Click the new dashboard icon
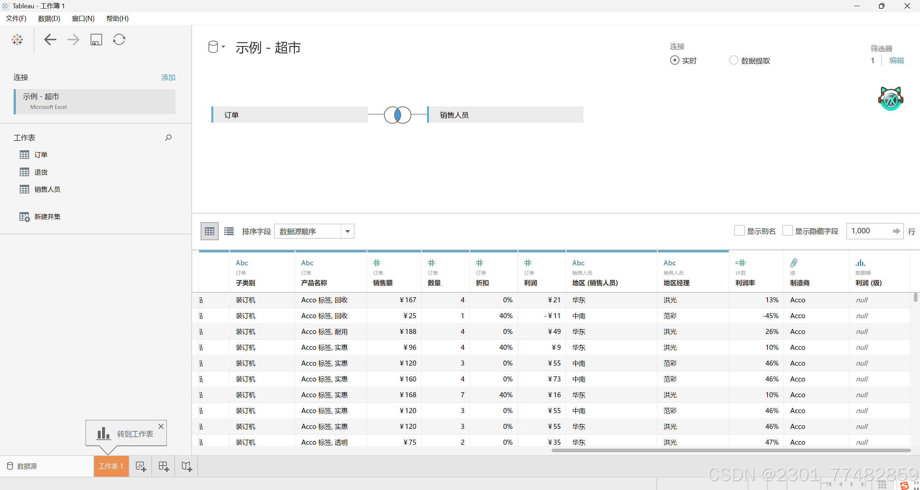This screenshot has width=920, height=490. (164, 466)
